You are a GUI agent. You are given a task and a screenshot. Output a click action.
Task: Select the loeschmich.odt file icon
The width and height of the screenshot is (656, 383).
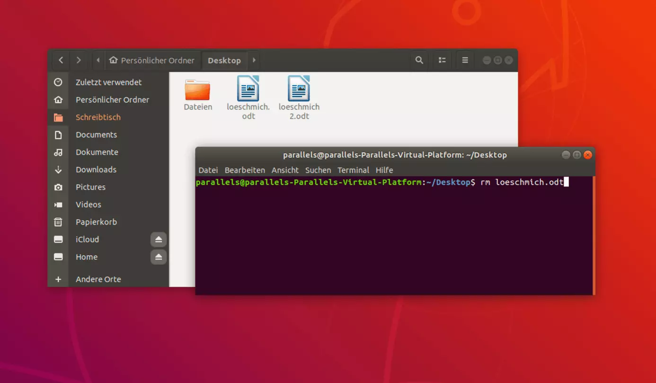248,89
